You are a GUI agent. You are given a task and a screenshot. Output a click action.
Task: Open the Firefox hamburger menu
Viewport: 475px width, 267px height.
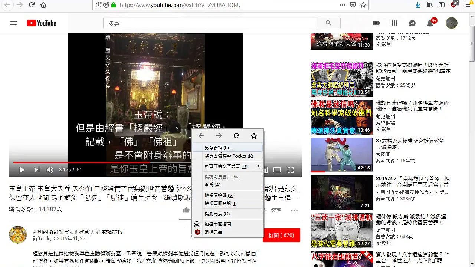468,5
